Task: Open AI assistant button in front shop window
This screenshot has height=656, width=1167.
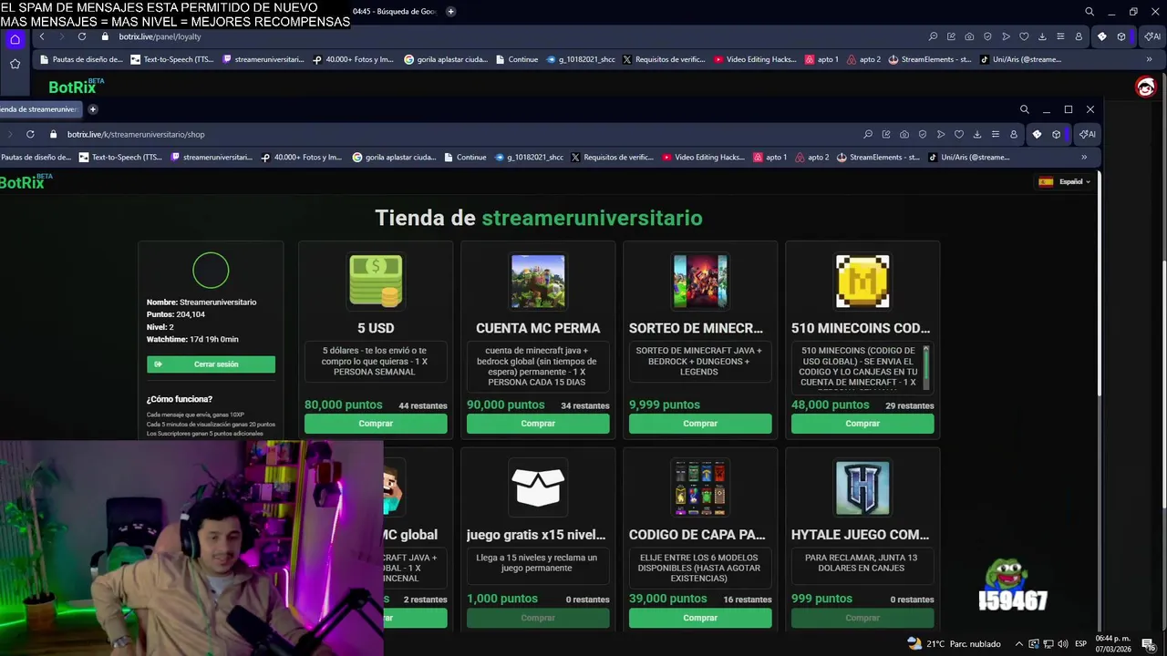Action: click(1087, 134)
